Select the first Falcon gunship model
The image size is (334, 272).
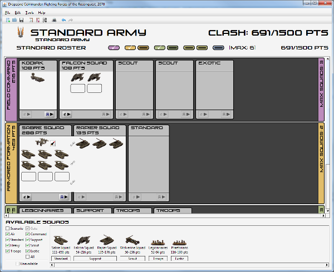point(77,77)
